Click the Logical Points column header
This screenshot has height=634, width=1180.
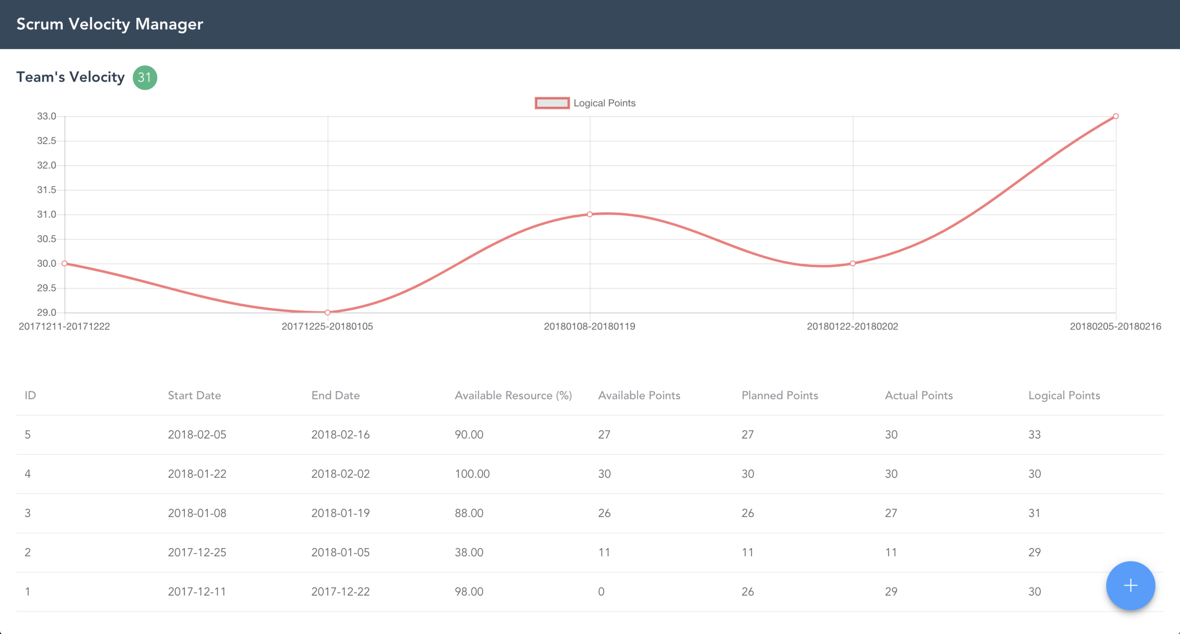1064,395
